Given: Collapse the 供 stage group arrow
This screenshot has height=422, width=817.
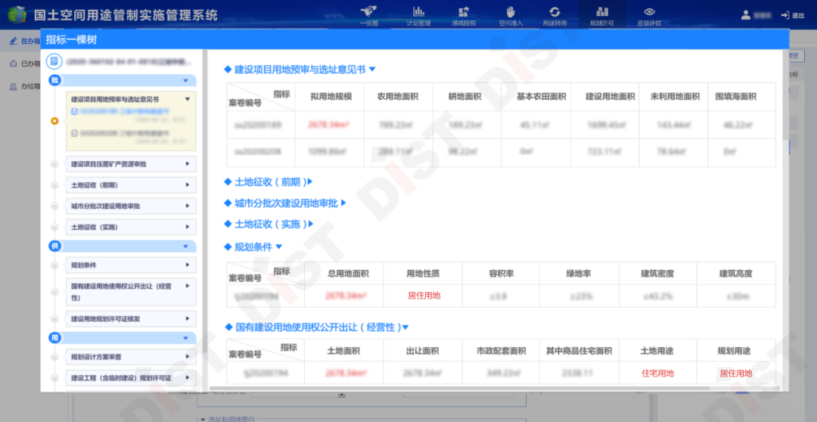Looking at the screenshot, I should pos(185,247).
